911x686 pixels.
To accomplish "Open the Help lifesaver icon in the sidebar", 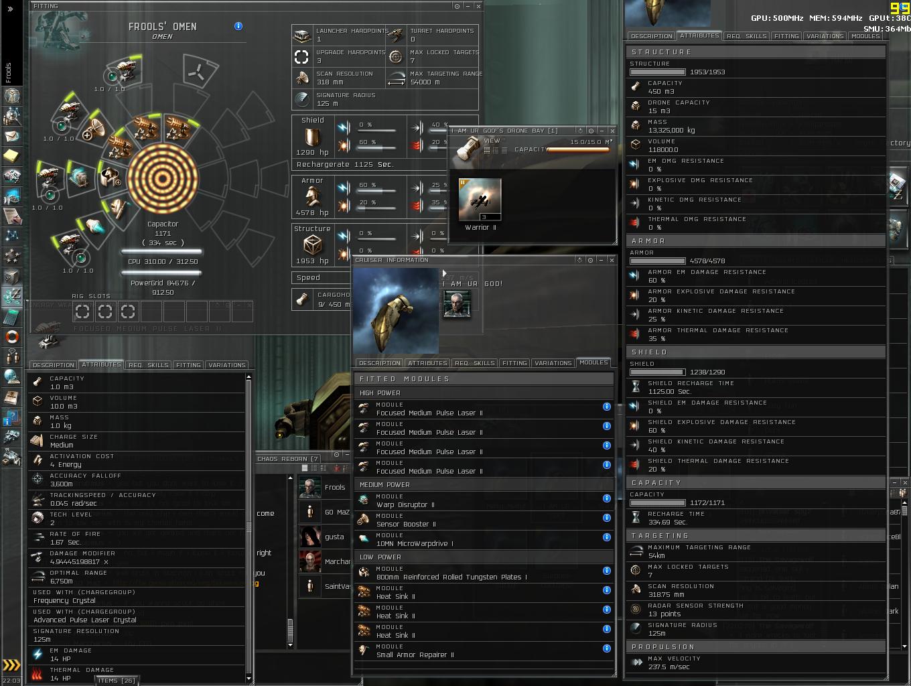I will tap(11, 336).
